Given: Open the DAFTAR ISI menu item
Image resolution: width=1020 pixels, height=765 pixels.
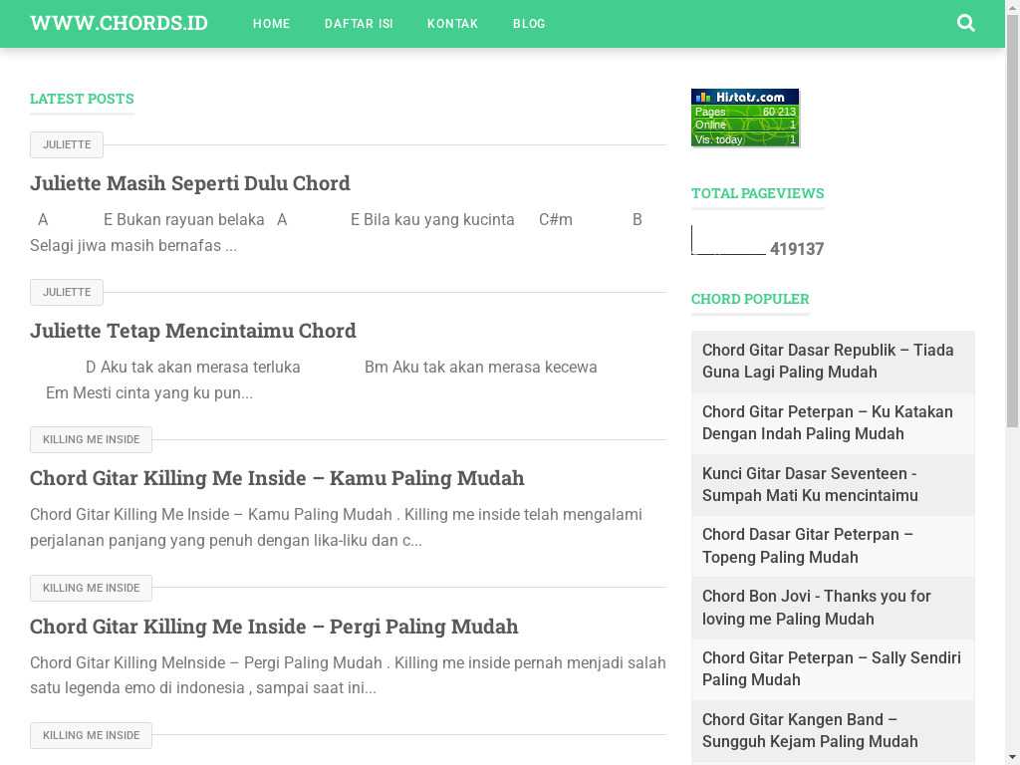Looking at the screenshot, I should pos(359,24).
